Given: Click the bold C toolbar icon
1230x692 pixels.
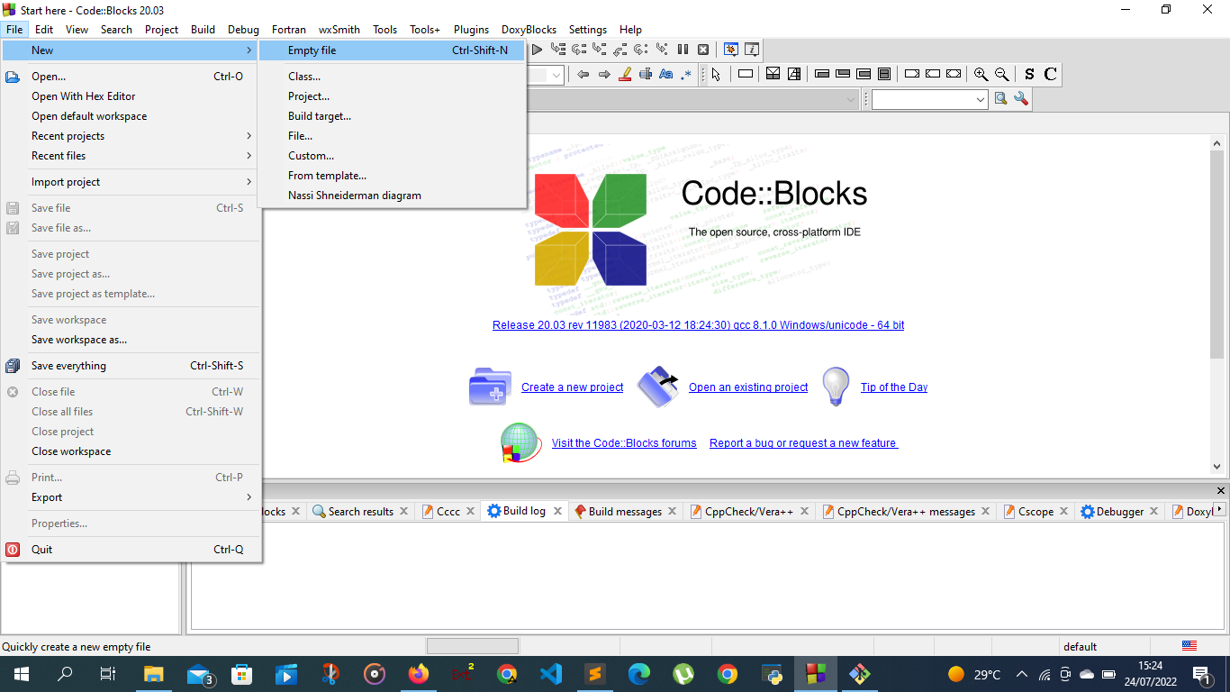Looking at the screenshot, I should coord(1050,74).
